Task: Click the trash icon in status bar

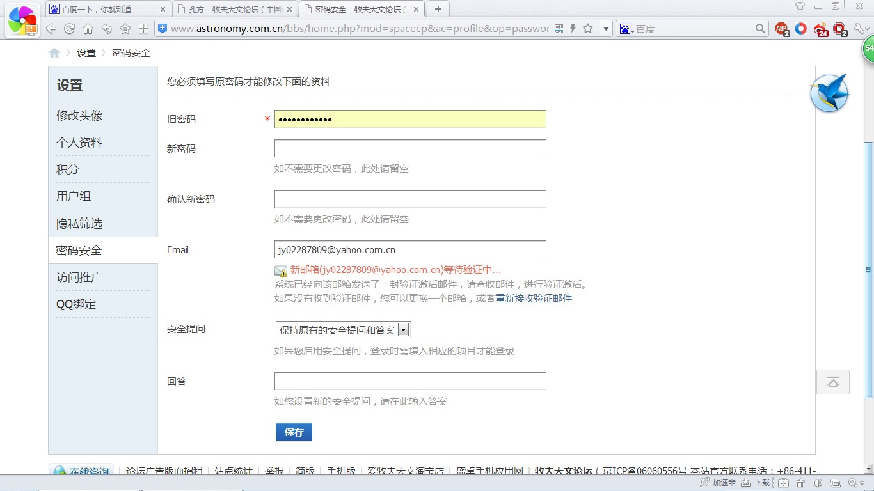Action: [800, 483]
